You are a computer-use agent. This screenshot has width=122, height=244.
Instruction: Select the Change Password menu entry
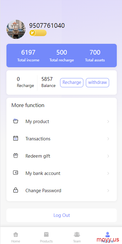tap(62, 191)
